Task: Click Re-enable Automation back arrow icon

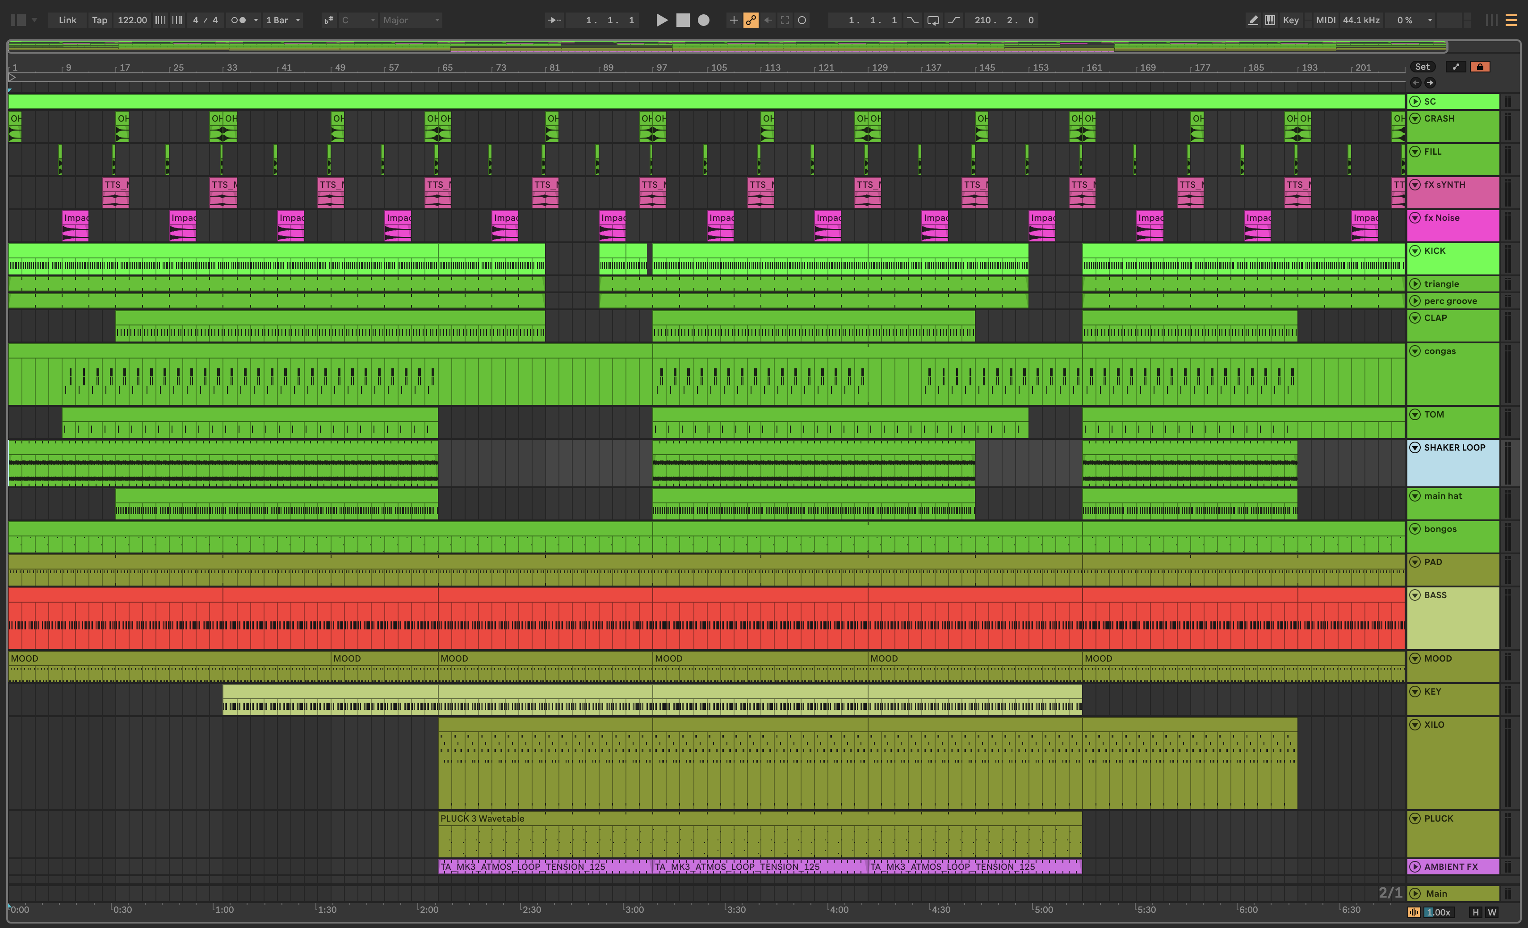Action: 768,20
